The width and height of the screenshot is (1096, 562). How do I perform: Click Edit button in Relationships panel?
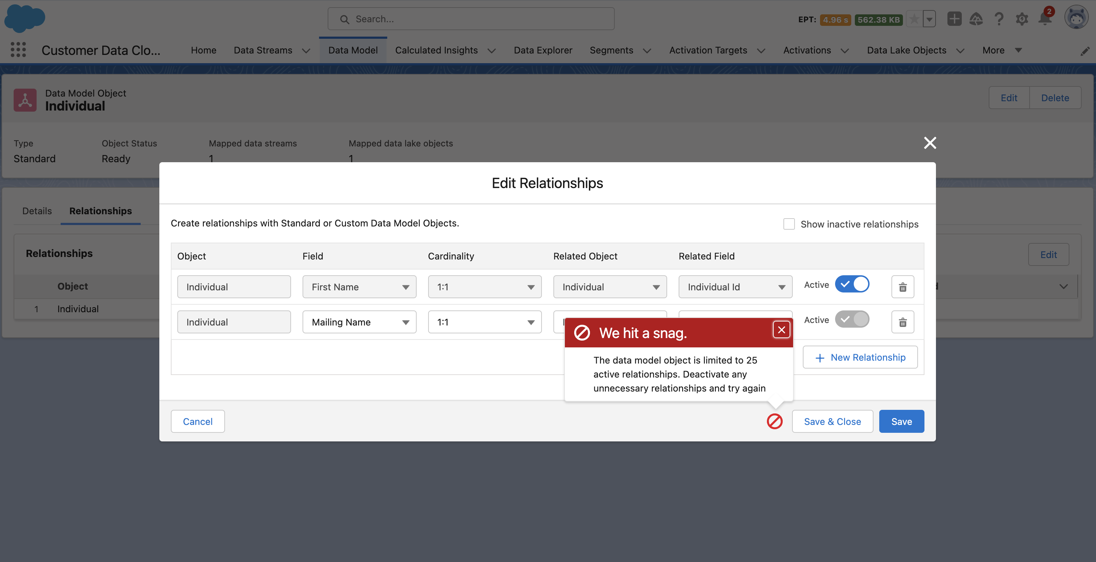click(x=1048, y=255)
